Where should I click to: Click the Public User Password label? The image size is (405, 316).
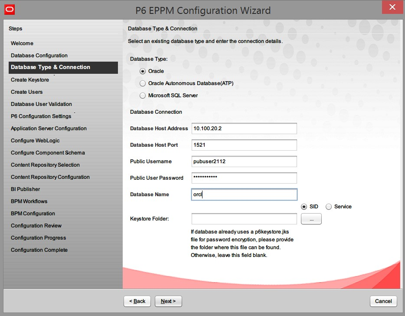(x=157, y=178)
